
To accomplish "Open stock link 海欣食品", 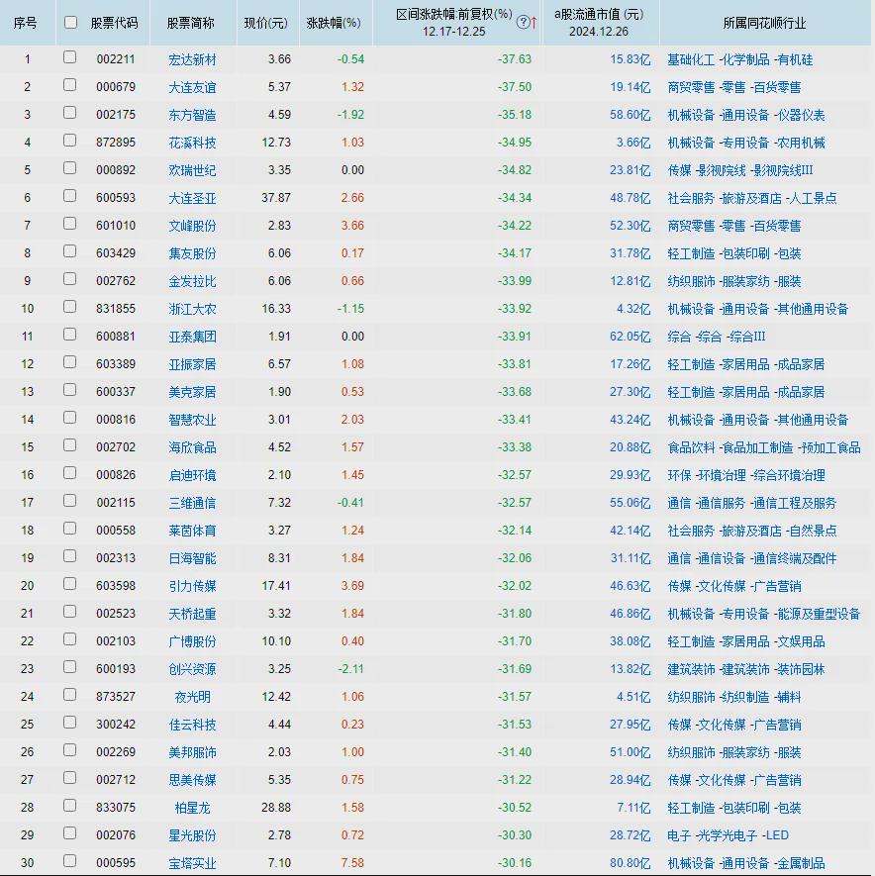I will pos(192,447).
